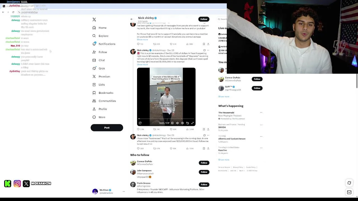
Task: Click the daycare fraud video
Action: (x=166, y=97)
